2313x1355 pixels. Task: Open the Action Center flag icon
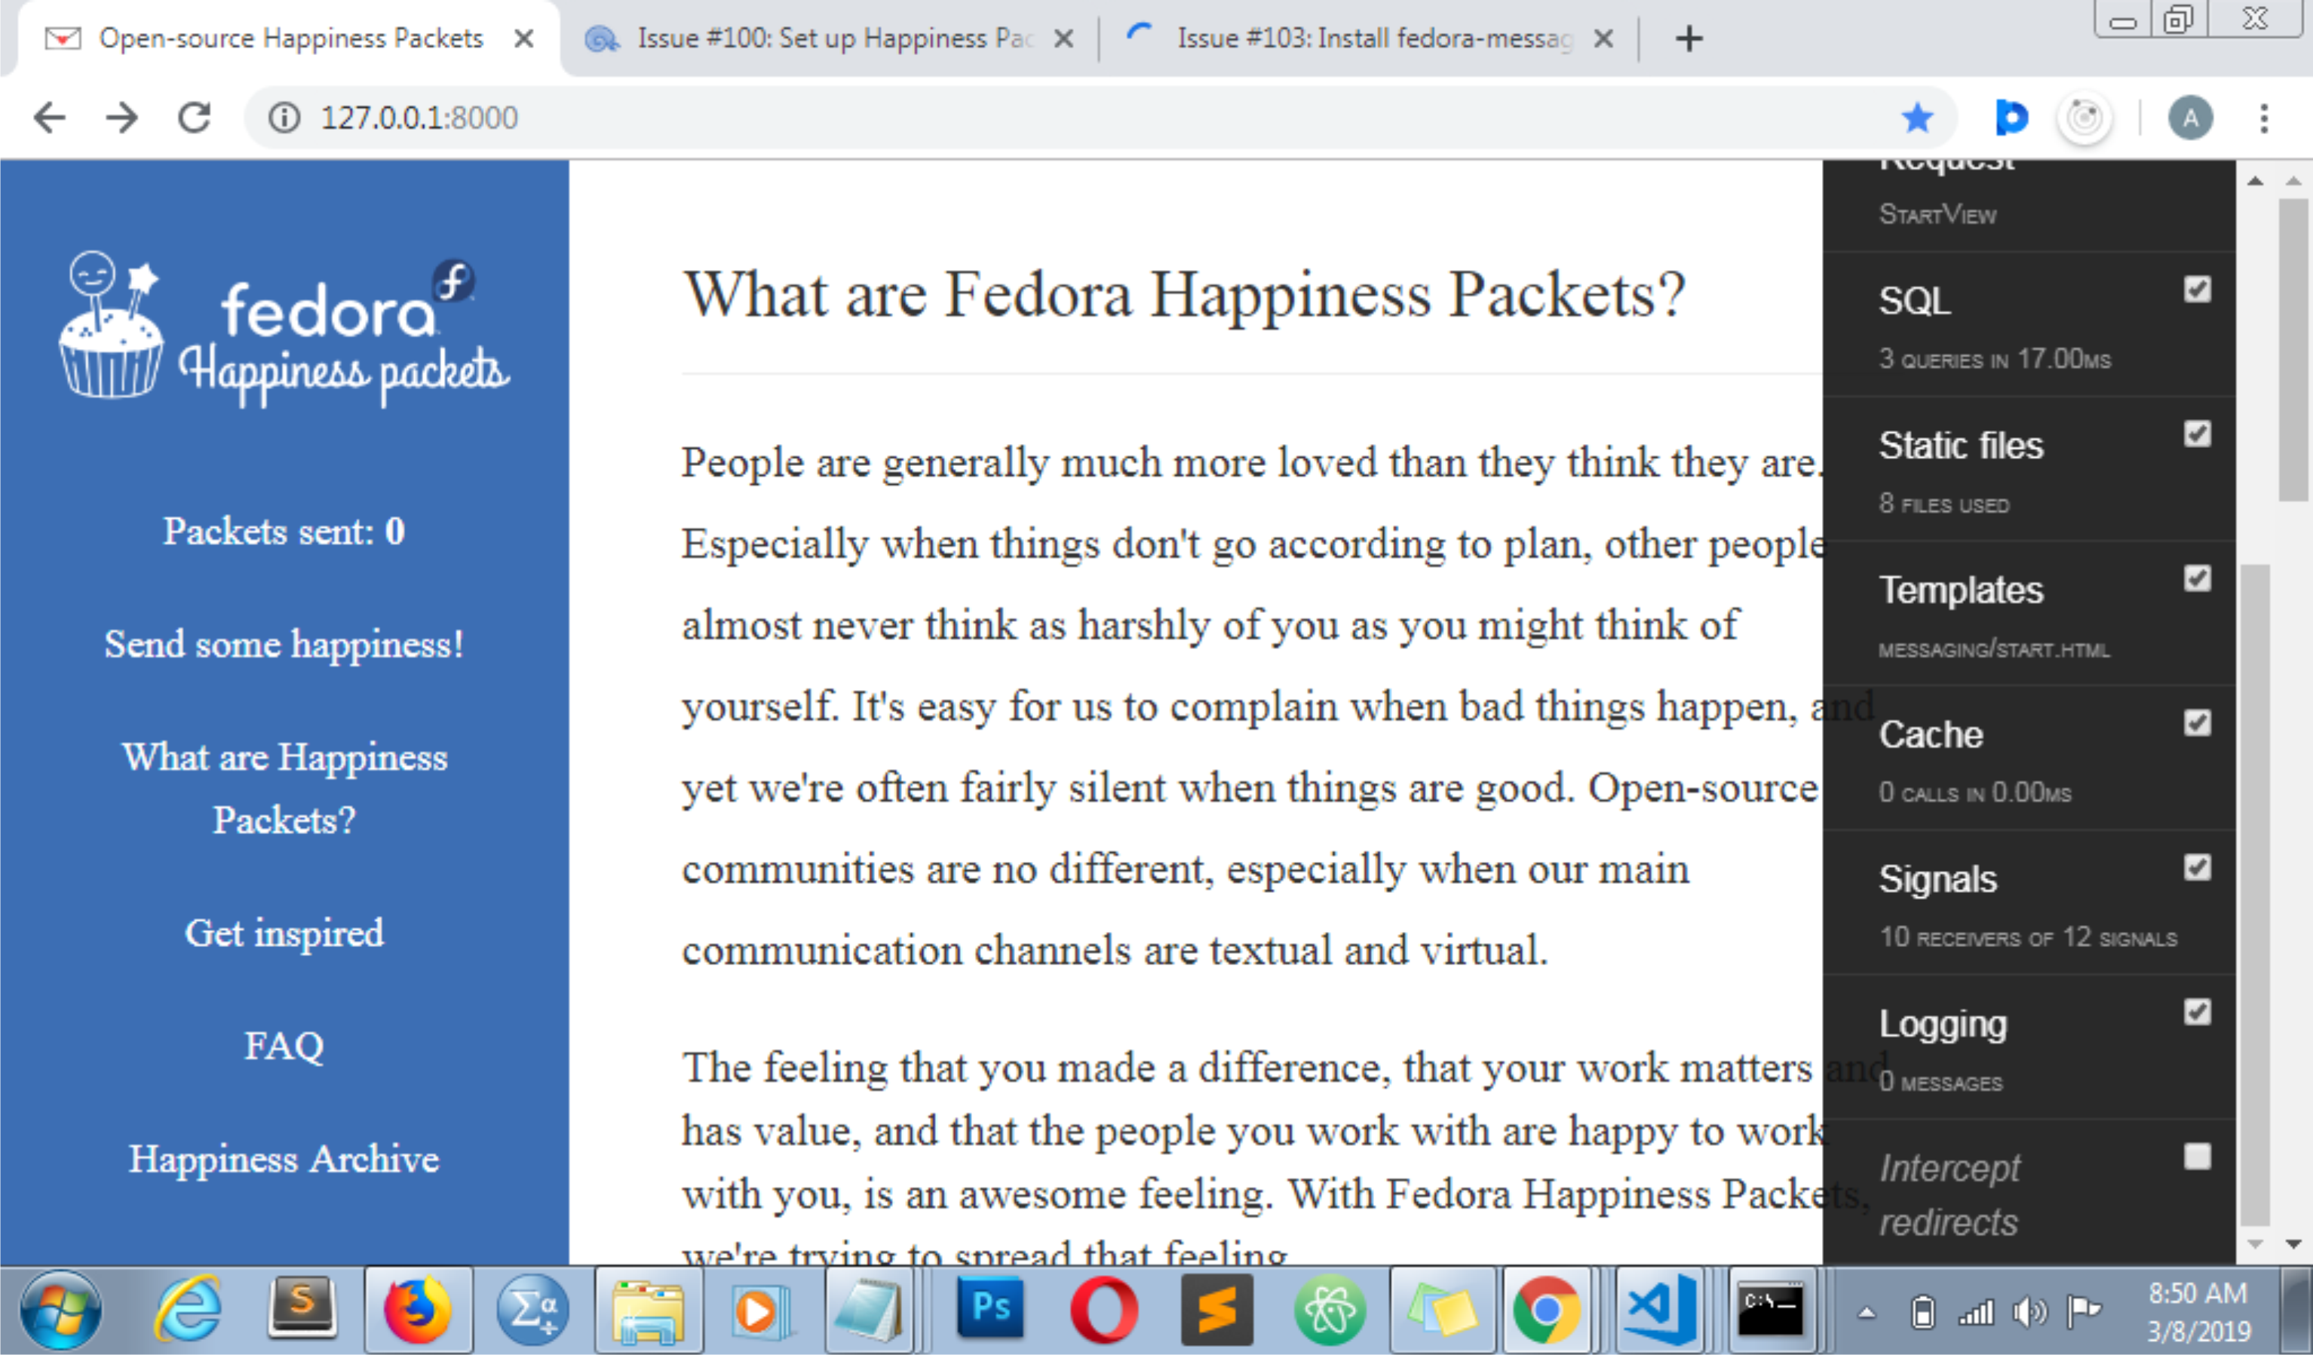coord(2084,1312)
